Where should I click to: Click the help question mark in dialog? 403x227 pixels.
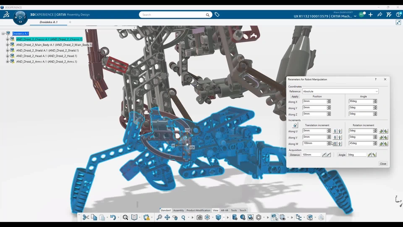tap(375, 79)
